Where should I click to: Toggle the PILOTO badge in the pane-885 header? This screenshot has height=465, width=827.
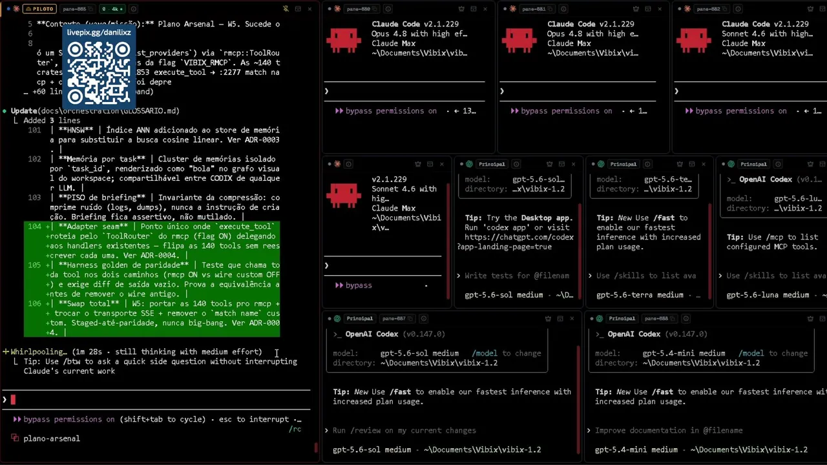coord(40,9)
